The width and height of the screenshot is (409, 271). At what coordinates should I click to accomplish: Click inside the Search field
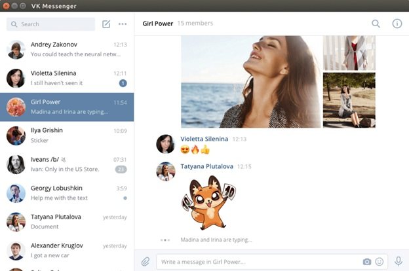[x=51, y=24]
